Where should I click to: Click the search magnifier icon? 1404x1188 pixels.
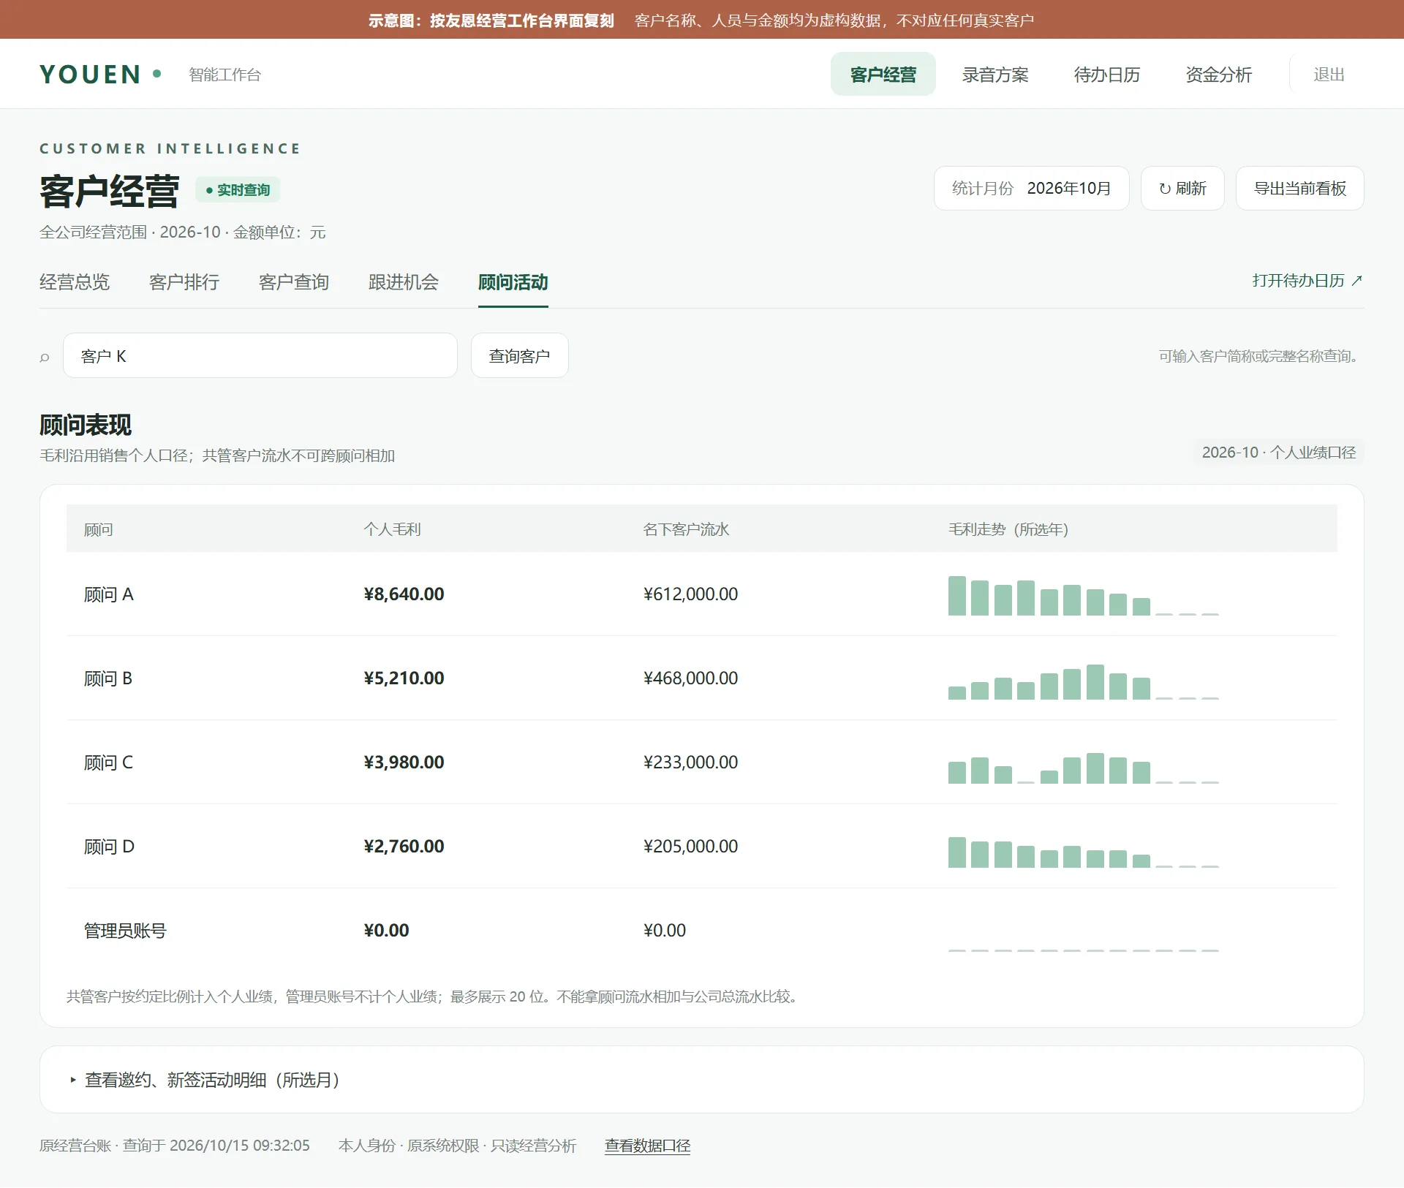pyautogui.click(x=45, y=357)
